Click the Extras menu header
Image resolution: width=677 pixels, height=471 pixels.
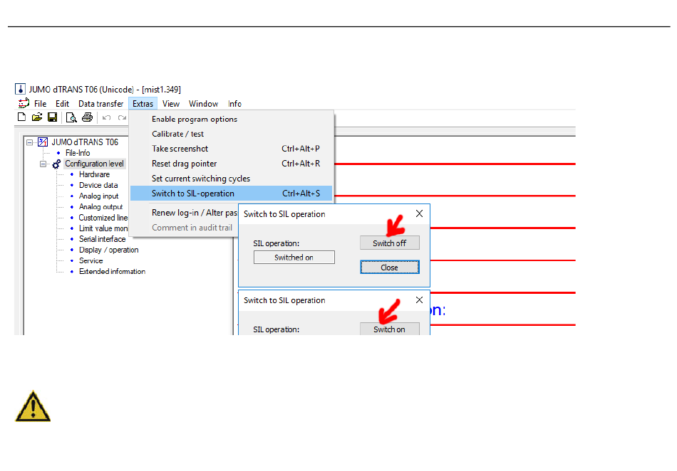143,104
